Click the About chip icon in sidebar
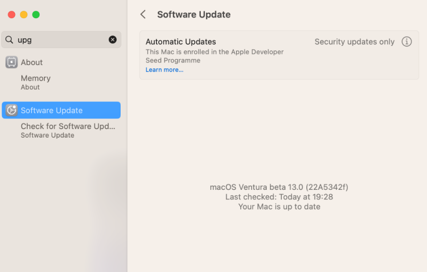This screenshot has height=272, width=427. pos(11,62)
